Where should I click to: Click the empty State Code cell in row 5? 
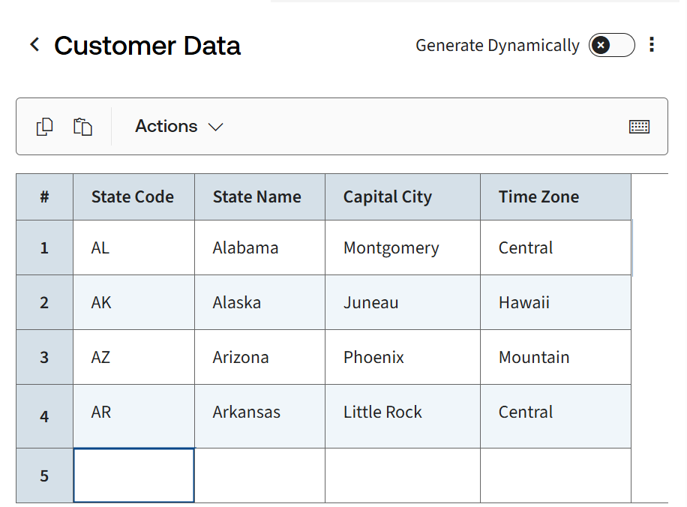tap(133, 475)
